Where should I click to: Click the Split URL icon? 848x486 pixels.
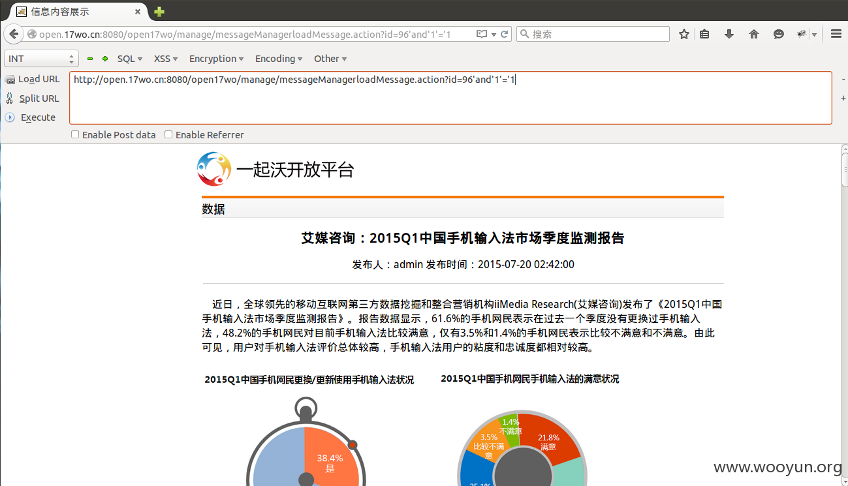pos(9,99)
